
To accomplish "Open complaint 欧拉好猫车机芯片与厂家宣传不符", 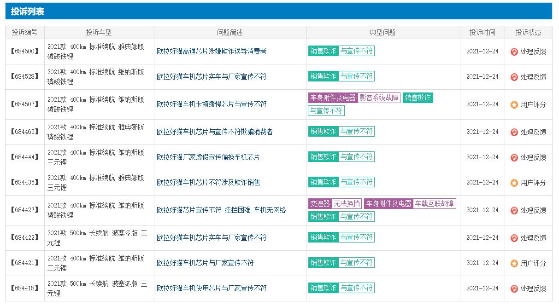I will click(205, 263).
